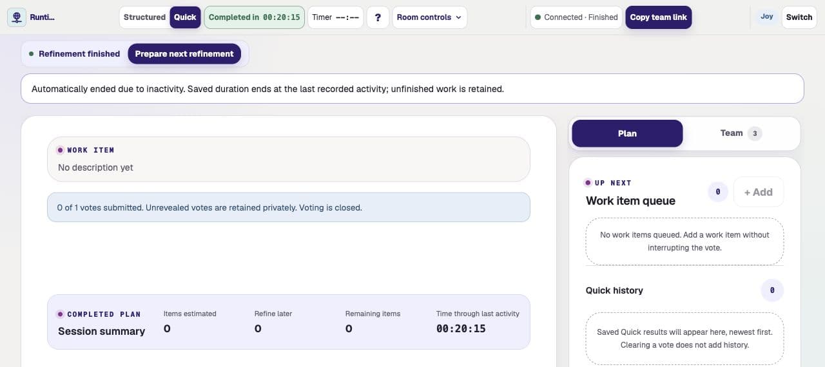825x367 pixels.
Task: Click the Completed Plan bullet icon
Action: [x=60, y=314]
